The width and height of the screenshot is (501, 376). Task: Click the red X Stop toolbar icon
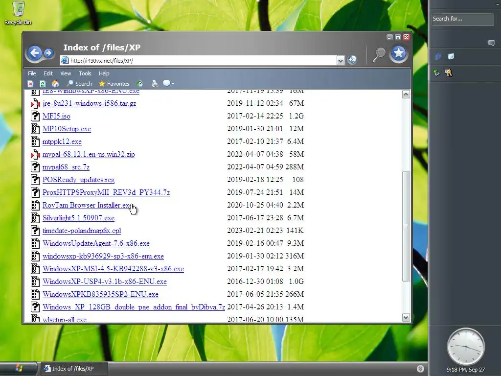click(30, 84)
